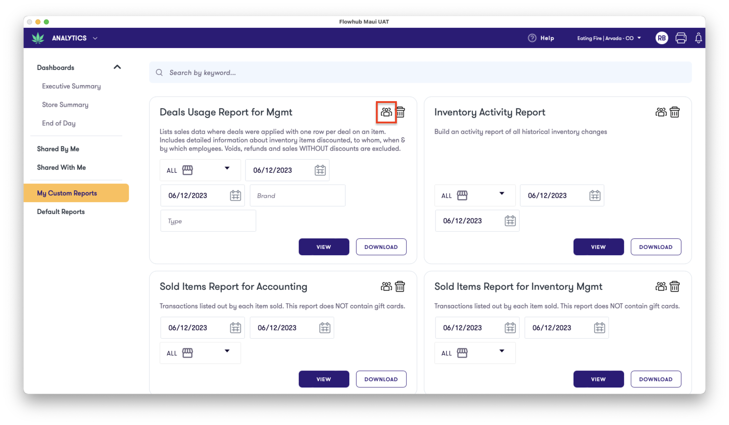This screenshot has height=425, width=729.
Task: Open the printer icon in header
Action: (681, 38)
